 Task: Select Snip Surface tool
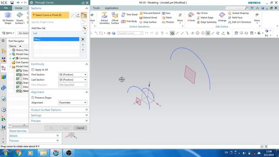[148, 22]
